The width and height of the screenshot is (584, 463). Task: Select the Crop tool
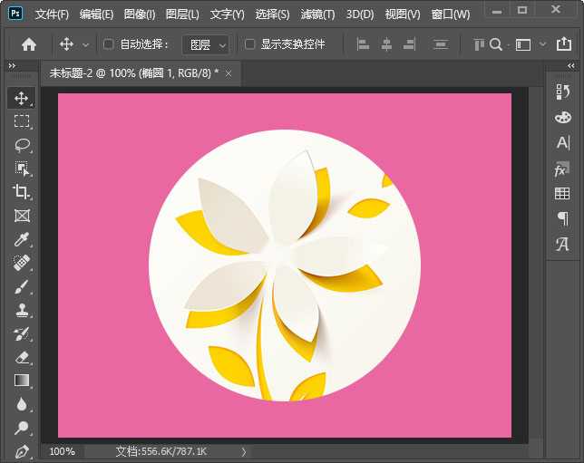coord(22,192)
